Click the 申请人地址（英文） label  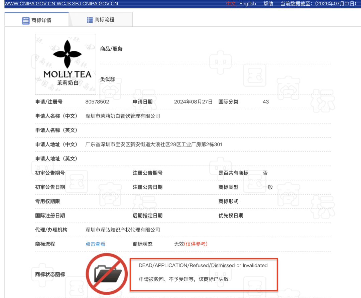[56, 159]
